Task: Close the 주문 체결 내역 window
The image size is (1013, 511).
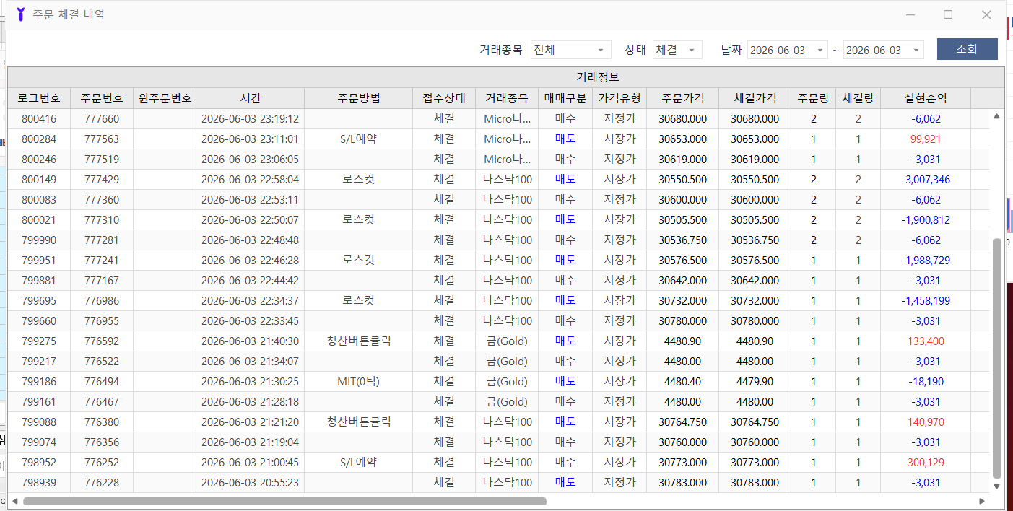Action: 986,14
